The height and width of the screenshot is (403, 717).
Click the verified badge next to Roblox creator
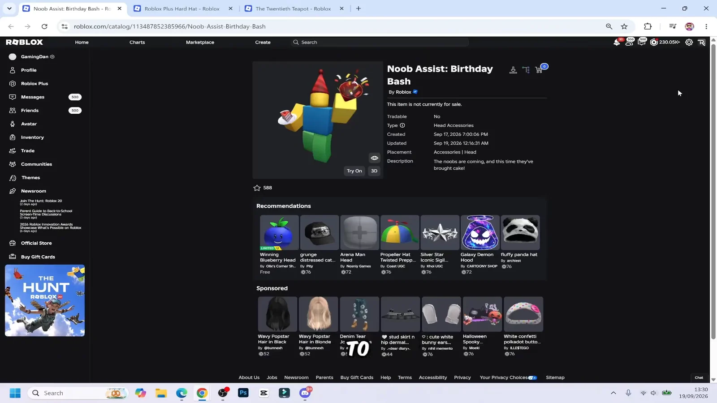coord(415,92)
